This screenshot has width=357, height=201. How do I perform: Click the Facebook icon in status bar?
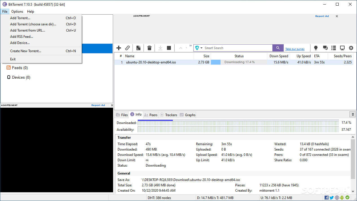(x=327, y=198)
